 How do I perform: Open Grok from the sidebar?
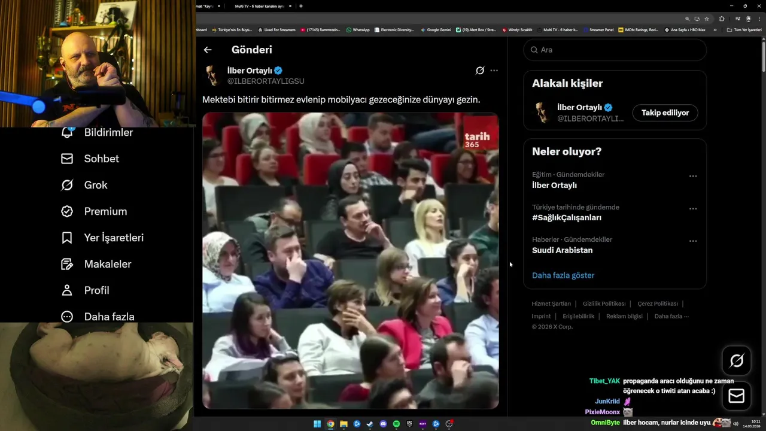tap(85, 185)
